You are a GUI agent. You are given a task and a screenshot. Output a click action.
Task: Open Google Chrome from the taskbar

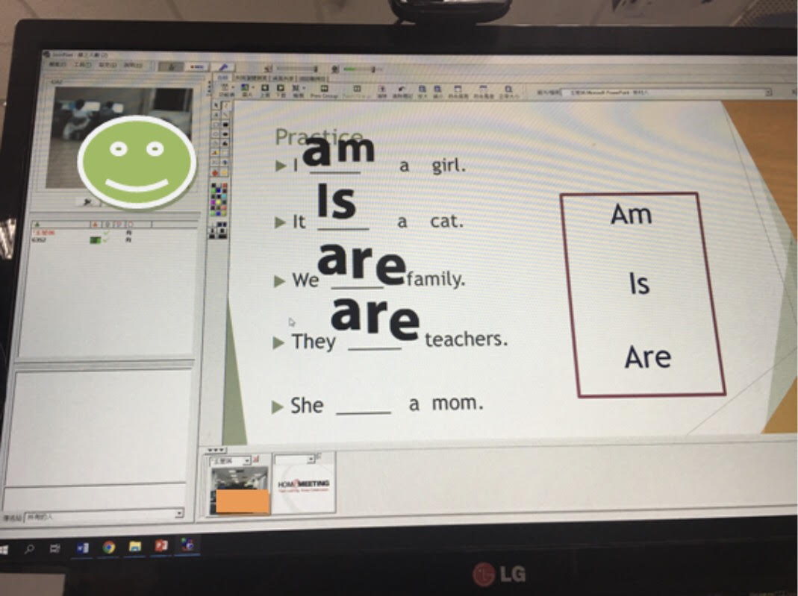point(109,548)
